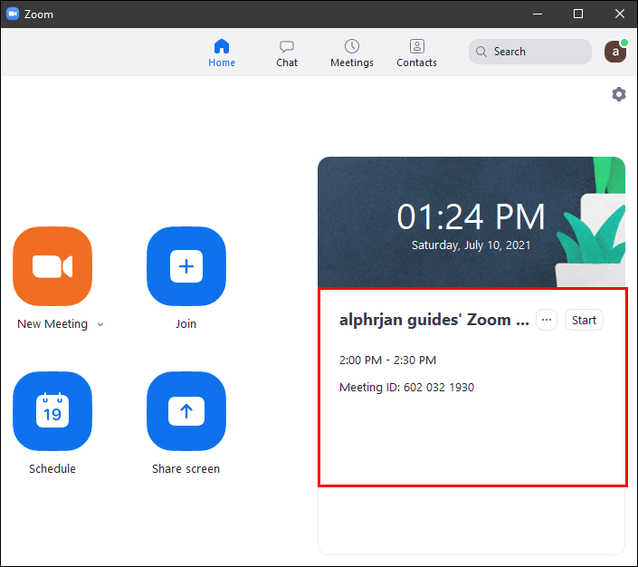Click the Meeting ID 602 032 1930 text
The image size is (638, 567).
click(407, 387)
